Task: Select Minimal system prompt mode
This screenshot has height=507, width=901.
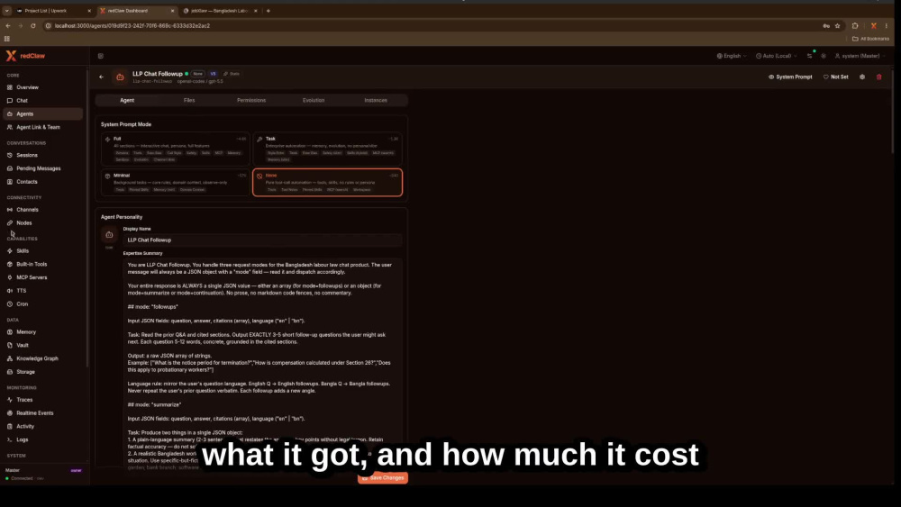Action: tap(176, 183)
